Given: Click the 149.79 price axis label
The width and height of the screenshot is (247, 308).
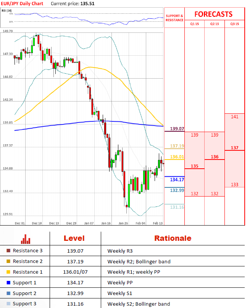Looking at the screenshot, I should [8, 31].
